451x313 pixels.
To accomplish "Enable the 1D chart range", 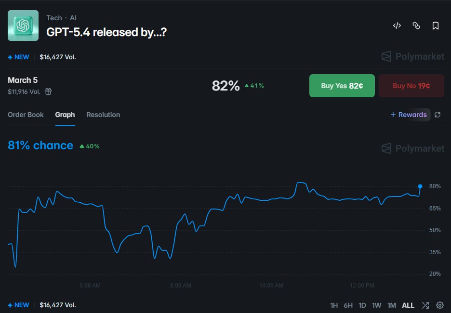I will pyautogui.click(x=362, y=305).
